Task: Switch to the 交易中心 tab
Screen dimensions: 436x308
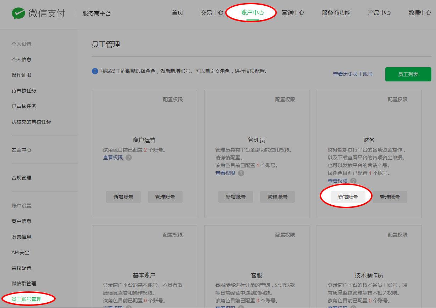Action: point(212,13)
